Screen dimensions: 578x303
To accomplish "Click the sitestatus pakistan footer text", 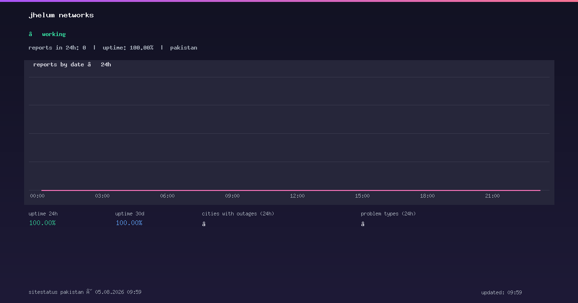I will click(56, 292).
